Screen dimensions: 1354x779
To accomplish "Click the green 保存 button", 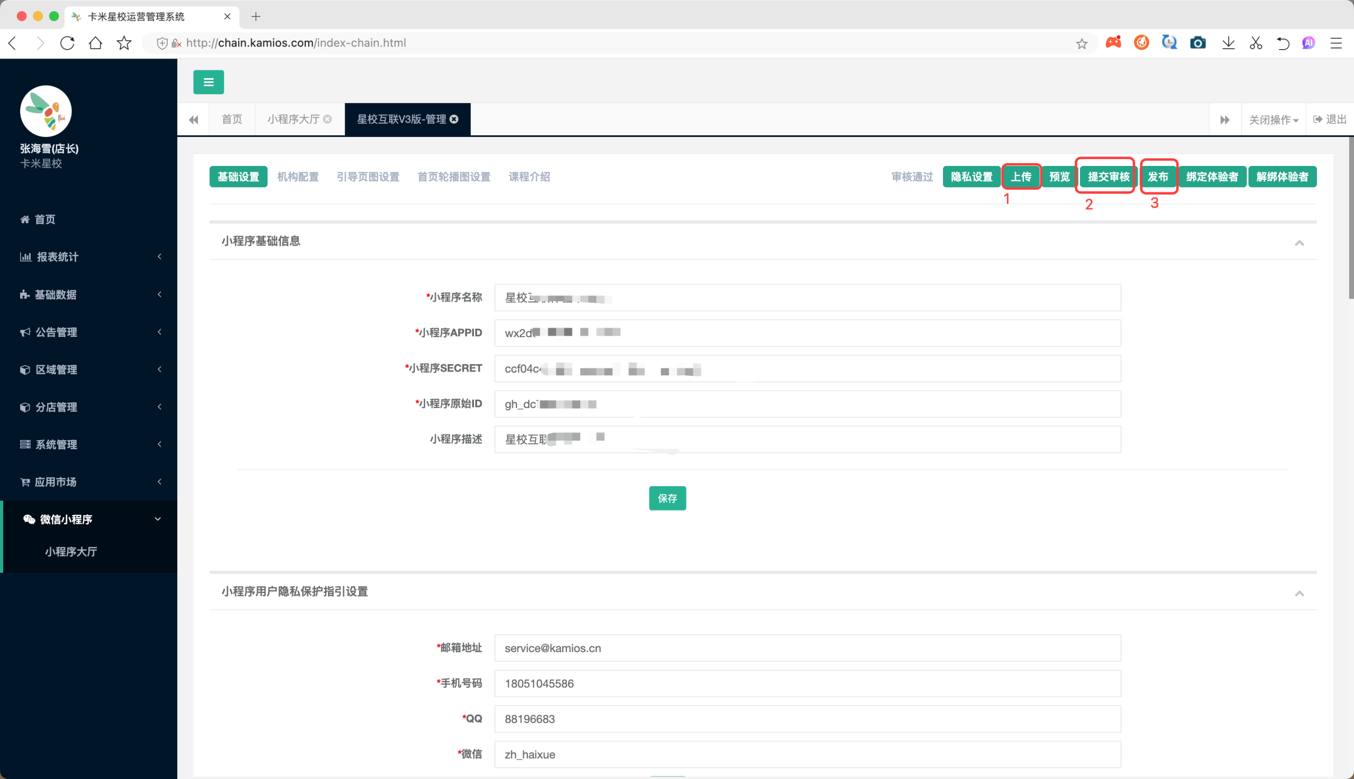I will point(667,498).
